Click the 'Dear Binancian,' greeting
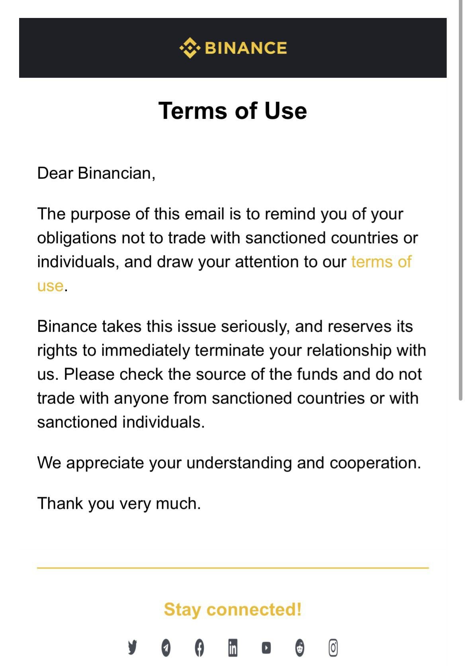The height and width of the screenshot is (666, 466). pyautogui.click(x=96, y=173)
